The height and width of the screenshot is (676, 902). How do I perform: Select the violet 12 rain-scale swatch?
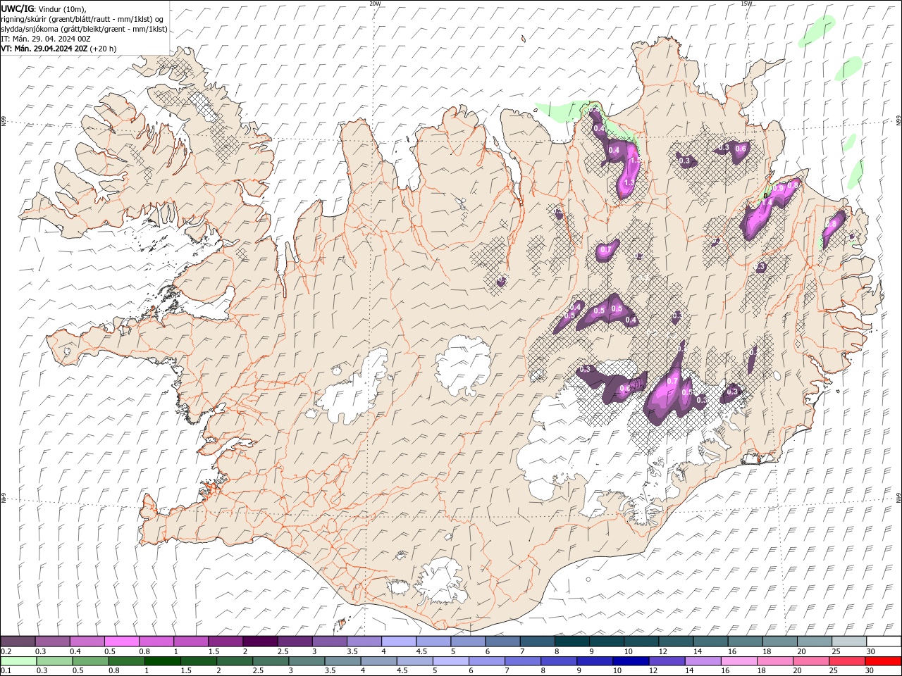(x=666, y=661)
